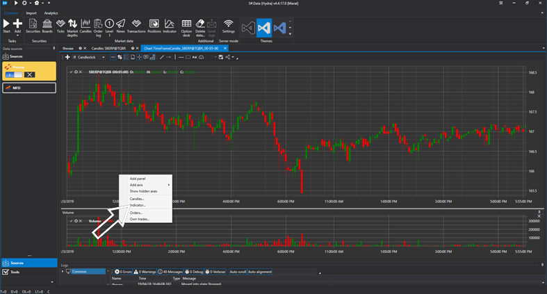Click the Start task button in ribbon
Screen dimensions: 547x294
pyautogui.click(x=6, y=26)
